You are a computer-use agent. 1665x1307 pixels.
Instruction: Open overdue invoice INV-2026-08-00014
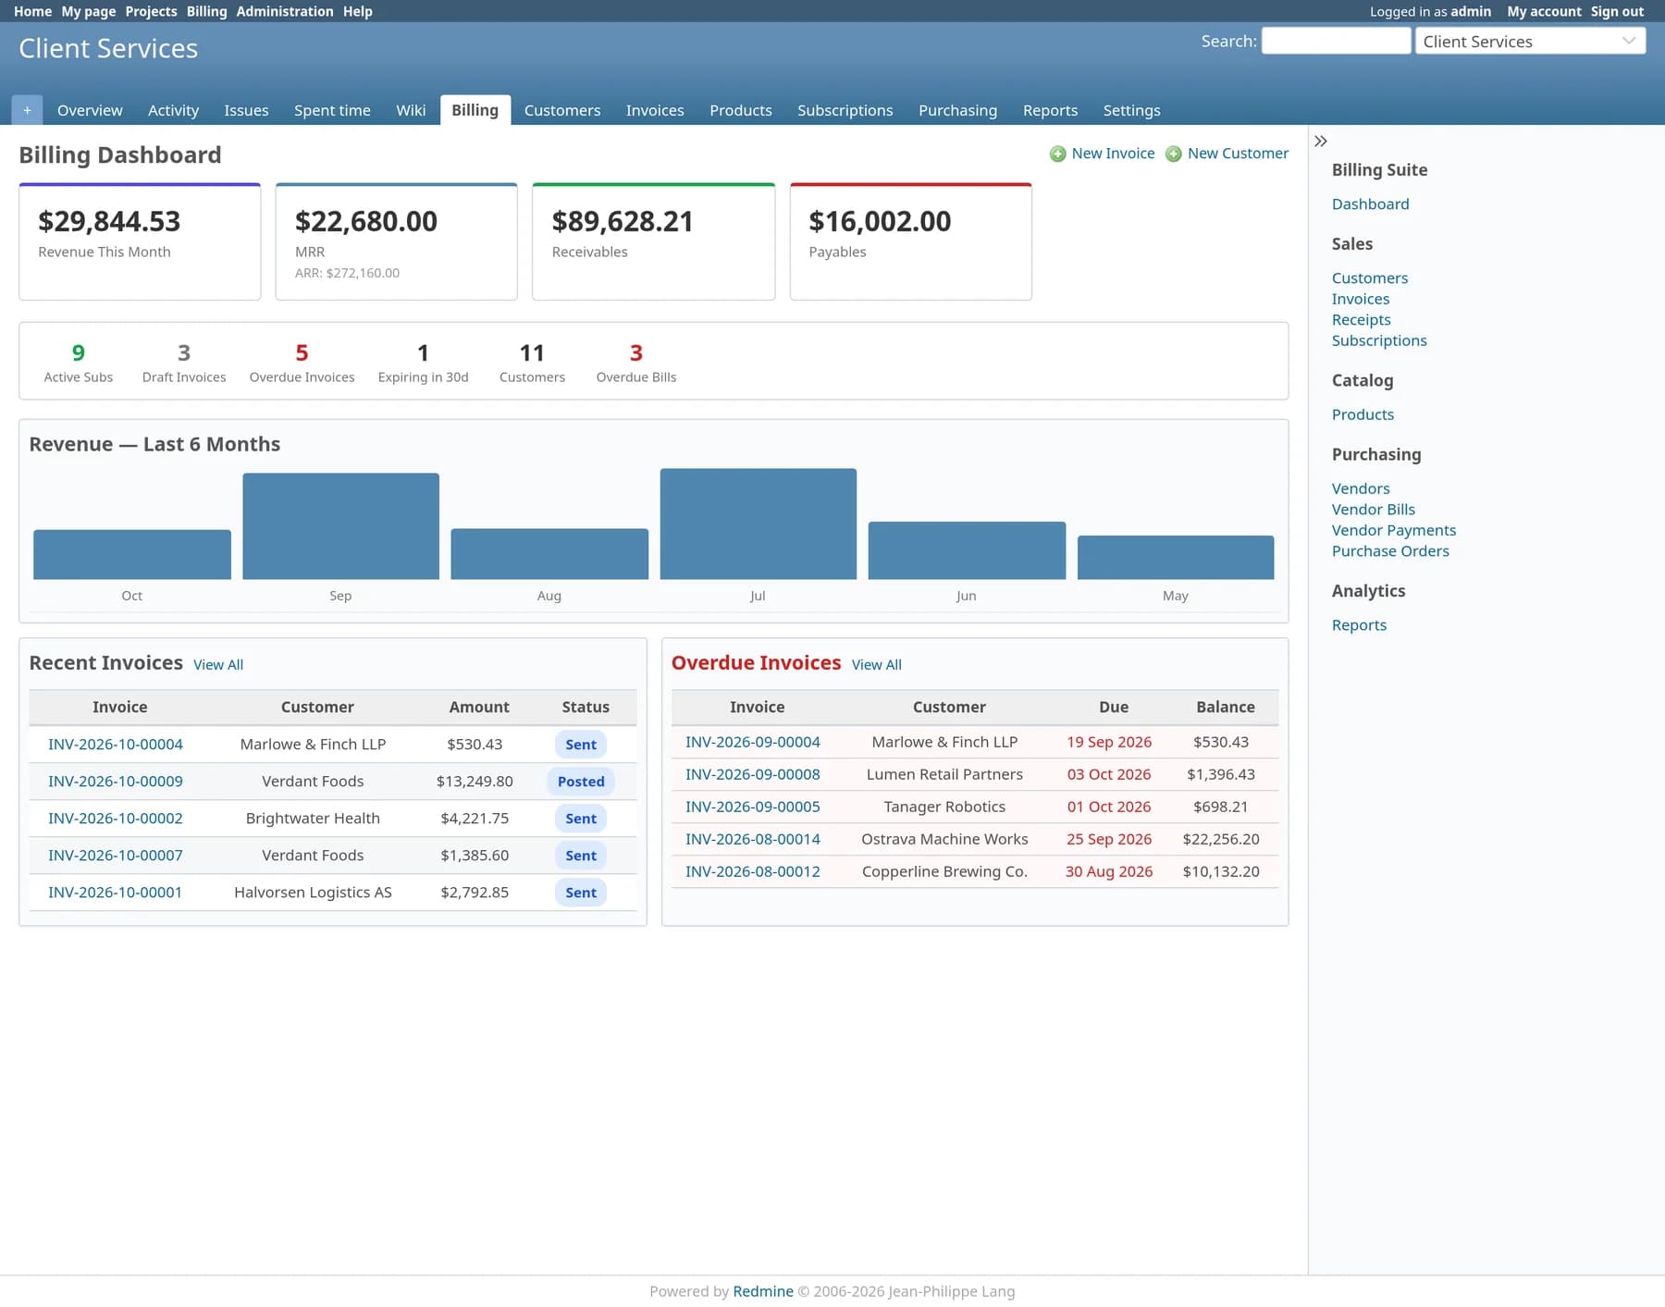(753, 839)
